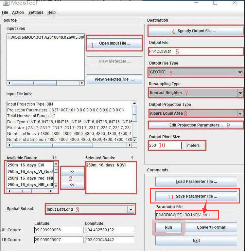The image size is (245, 251).
Task: Open the Settings menu
Action: coord(36,12)
